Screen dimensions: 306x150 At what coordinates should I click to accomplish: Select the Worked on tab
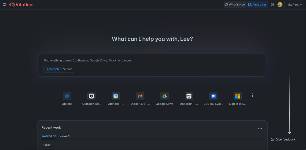click(x=49, y=136)
